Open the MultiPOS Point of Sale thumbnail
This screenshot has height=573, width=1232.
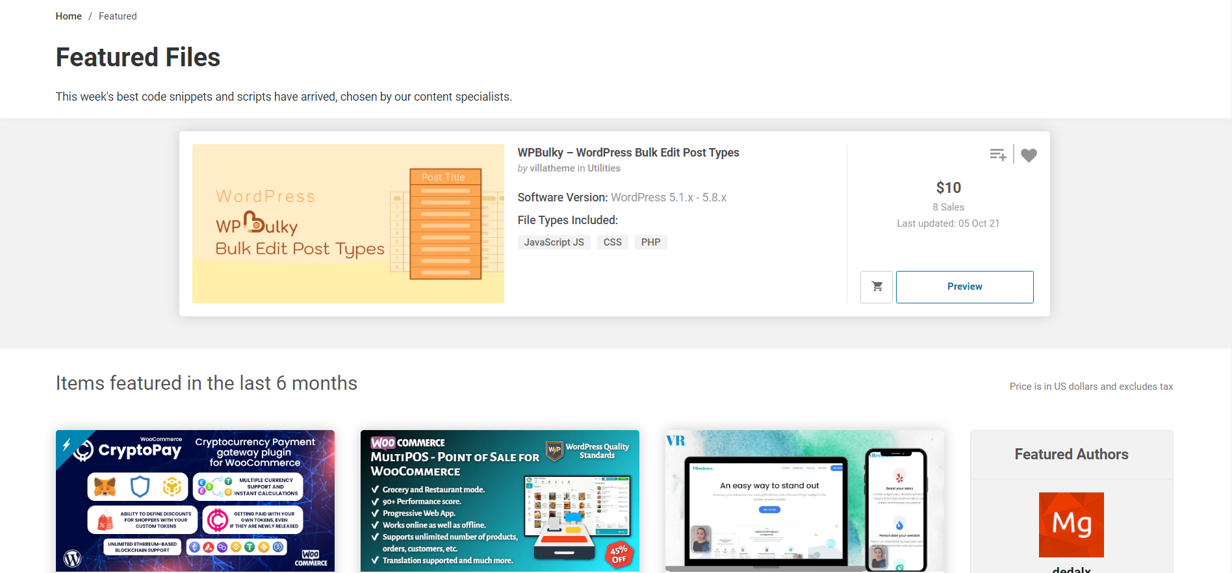[x=500, y=501]
